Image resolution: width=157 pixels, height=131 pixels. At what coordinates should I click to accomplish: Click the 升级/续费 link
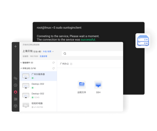point(47,52)
